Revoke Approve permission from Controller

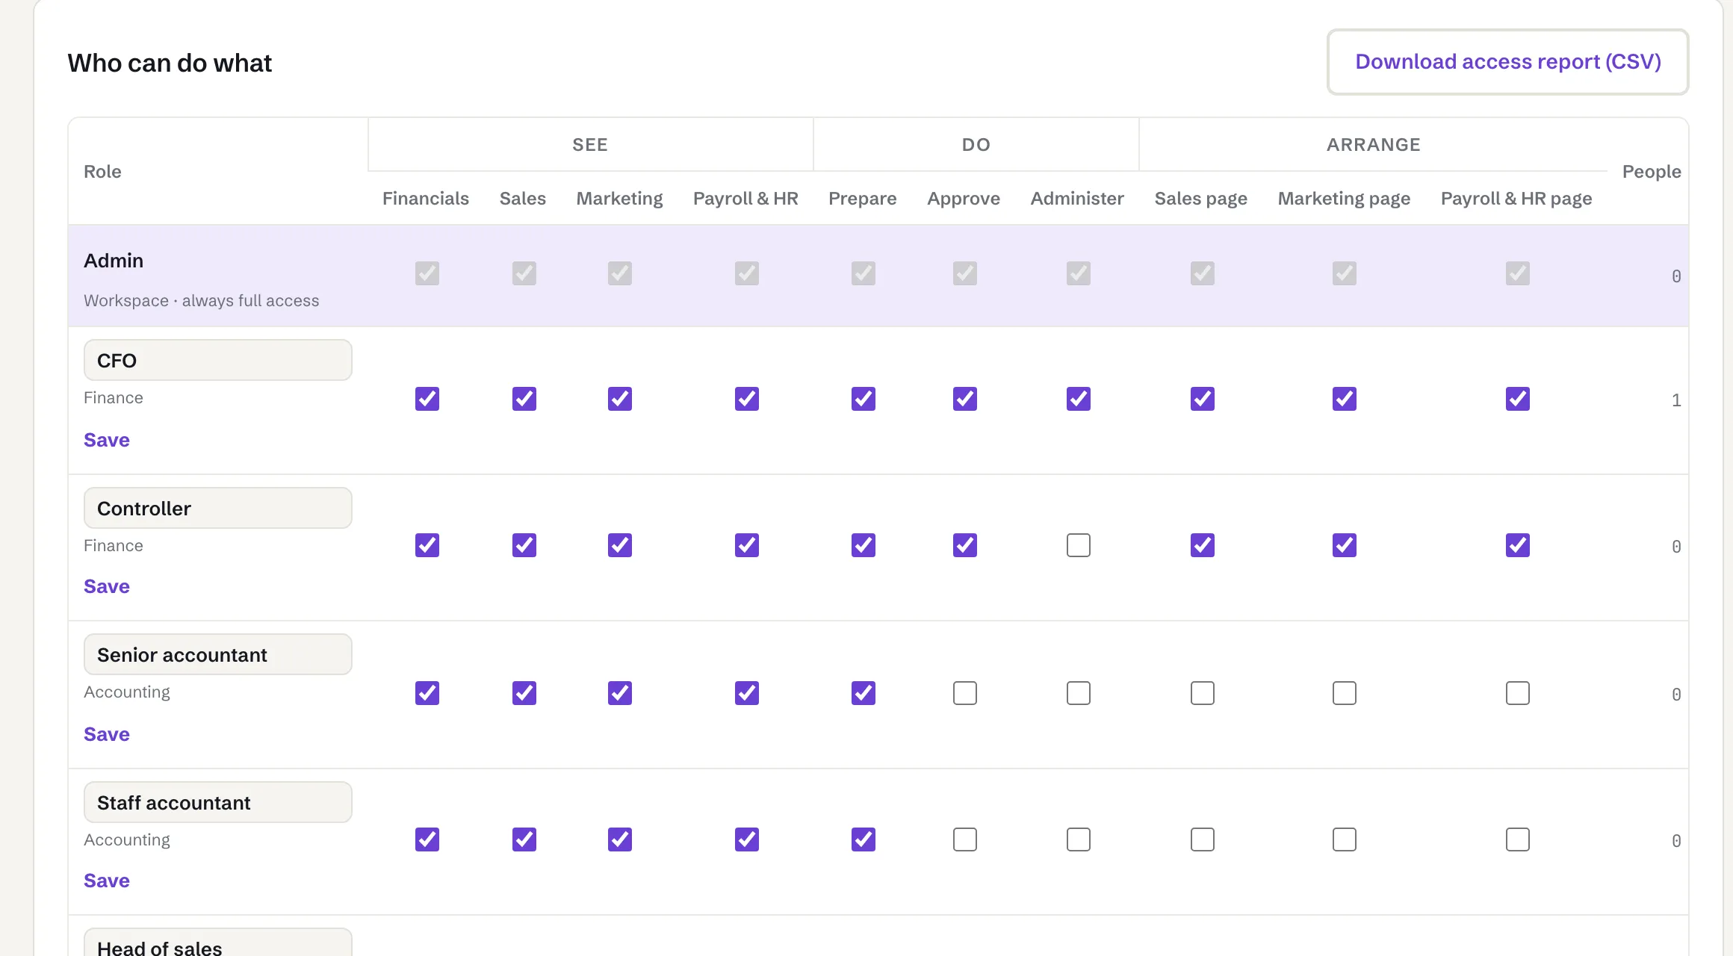click(965, 545)
